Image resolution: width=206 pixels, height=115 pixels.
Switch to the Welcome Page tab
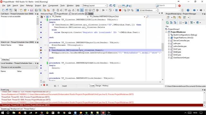[x=46, y=14]
